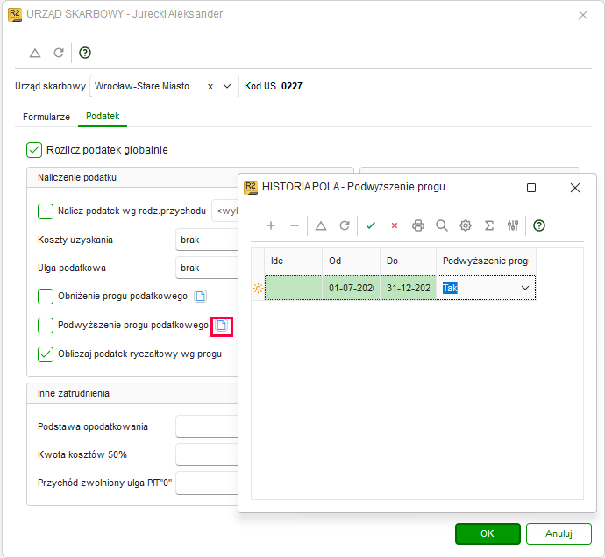Open the Koszty uzyskania brak combo box

pos(207,240)
